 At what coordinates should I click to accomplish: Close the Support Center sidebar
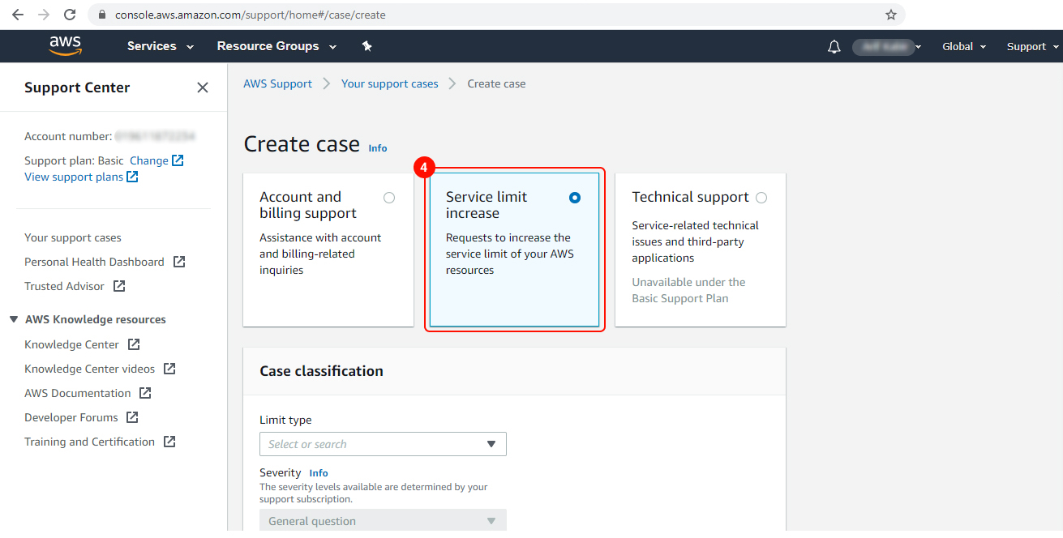(x=202, y=87)
